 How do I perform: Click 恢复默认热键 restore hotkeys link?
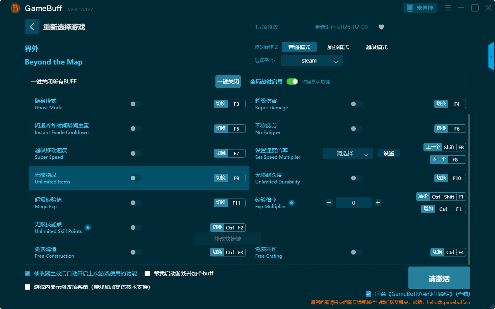click(x=316, y=82)
